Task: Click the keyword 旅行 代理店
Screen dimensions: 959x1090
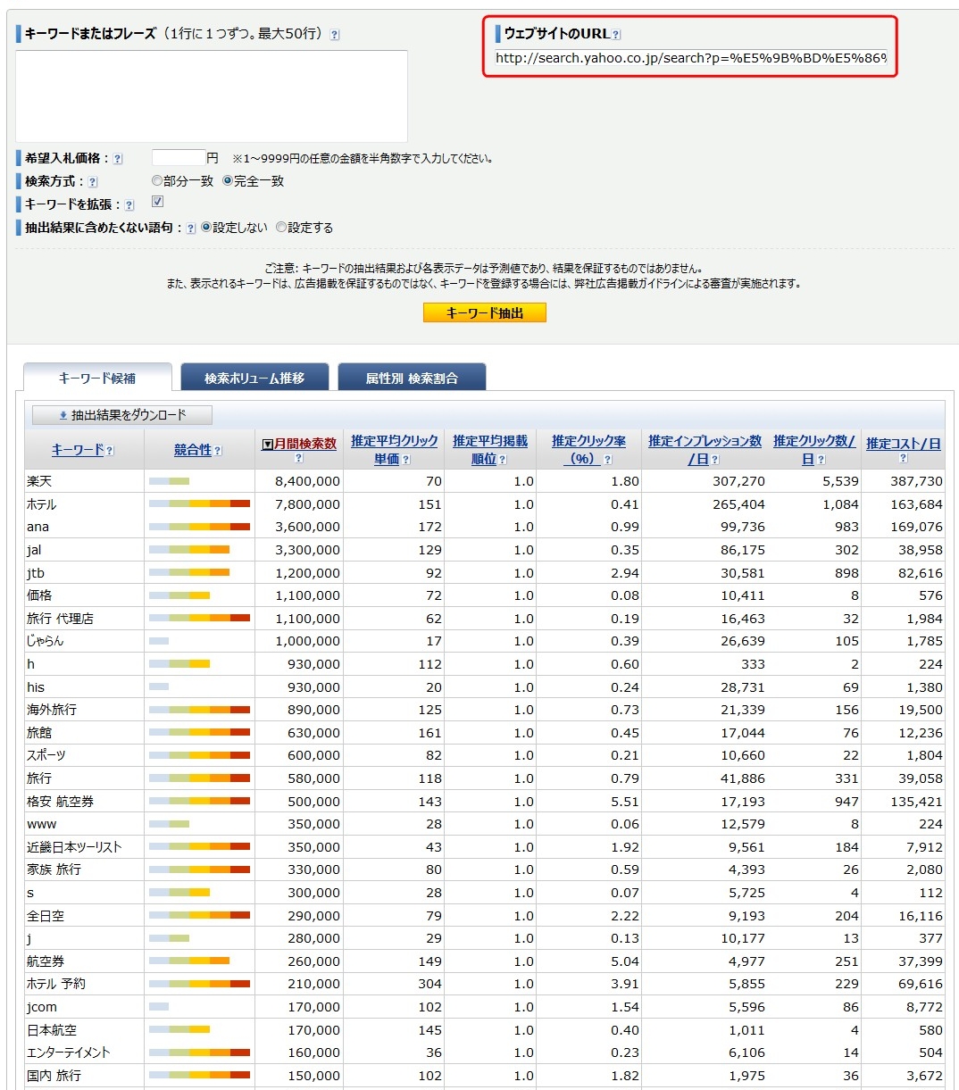Action: [60, 619]
